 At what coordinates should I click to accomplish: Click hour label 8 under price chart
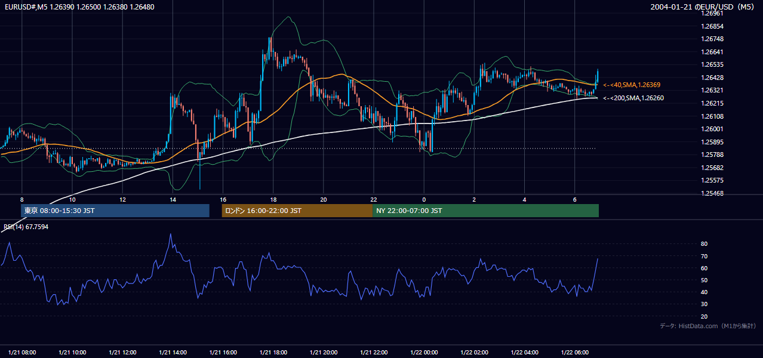coord(21,199)
